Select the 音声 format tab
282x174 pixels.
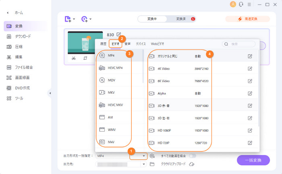[x=128, y=44]
